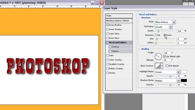Enable the Contour checkbox
This screenshot has height=110, width=195.
(x=110, y=47)
